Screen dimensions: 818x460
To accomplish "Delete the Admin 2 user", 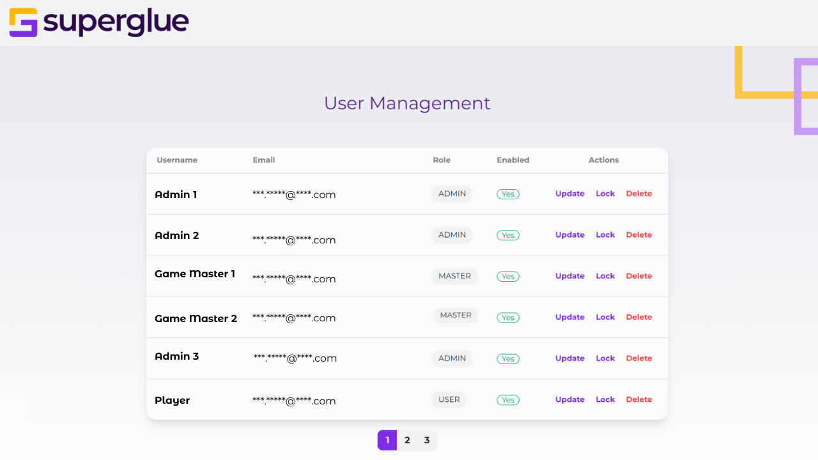I will click(x=639, y=234).
